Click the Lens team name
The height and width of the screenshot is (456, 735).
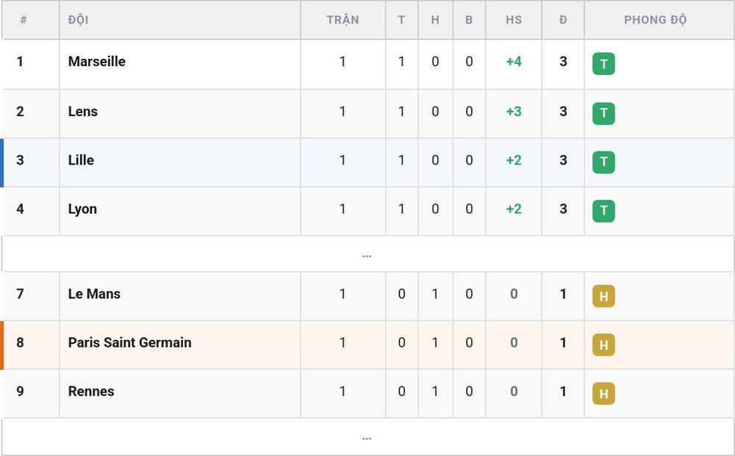(83, 112)
